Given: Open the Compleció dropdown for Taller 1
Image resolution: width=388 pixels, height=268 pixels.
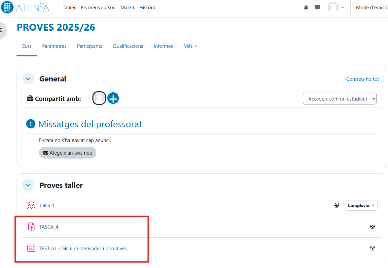Looking at the screenshot, I should point(361,205).
